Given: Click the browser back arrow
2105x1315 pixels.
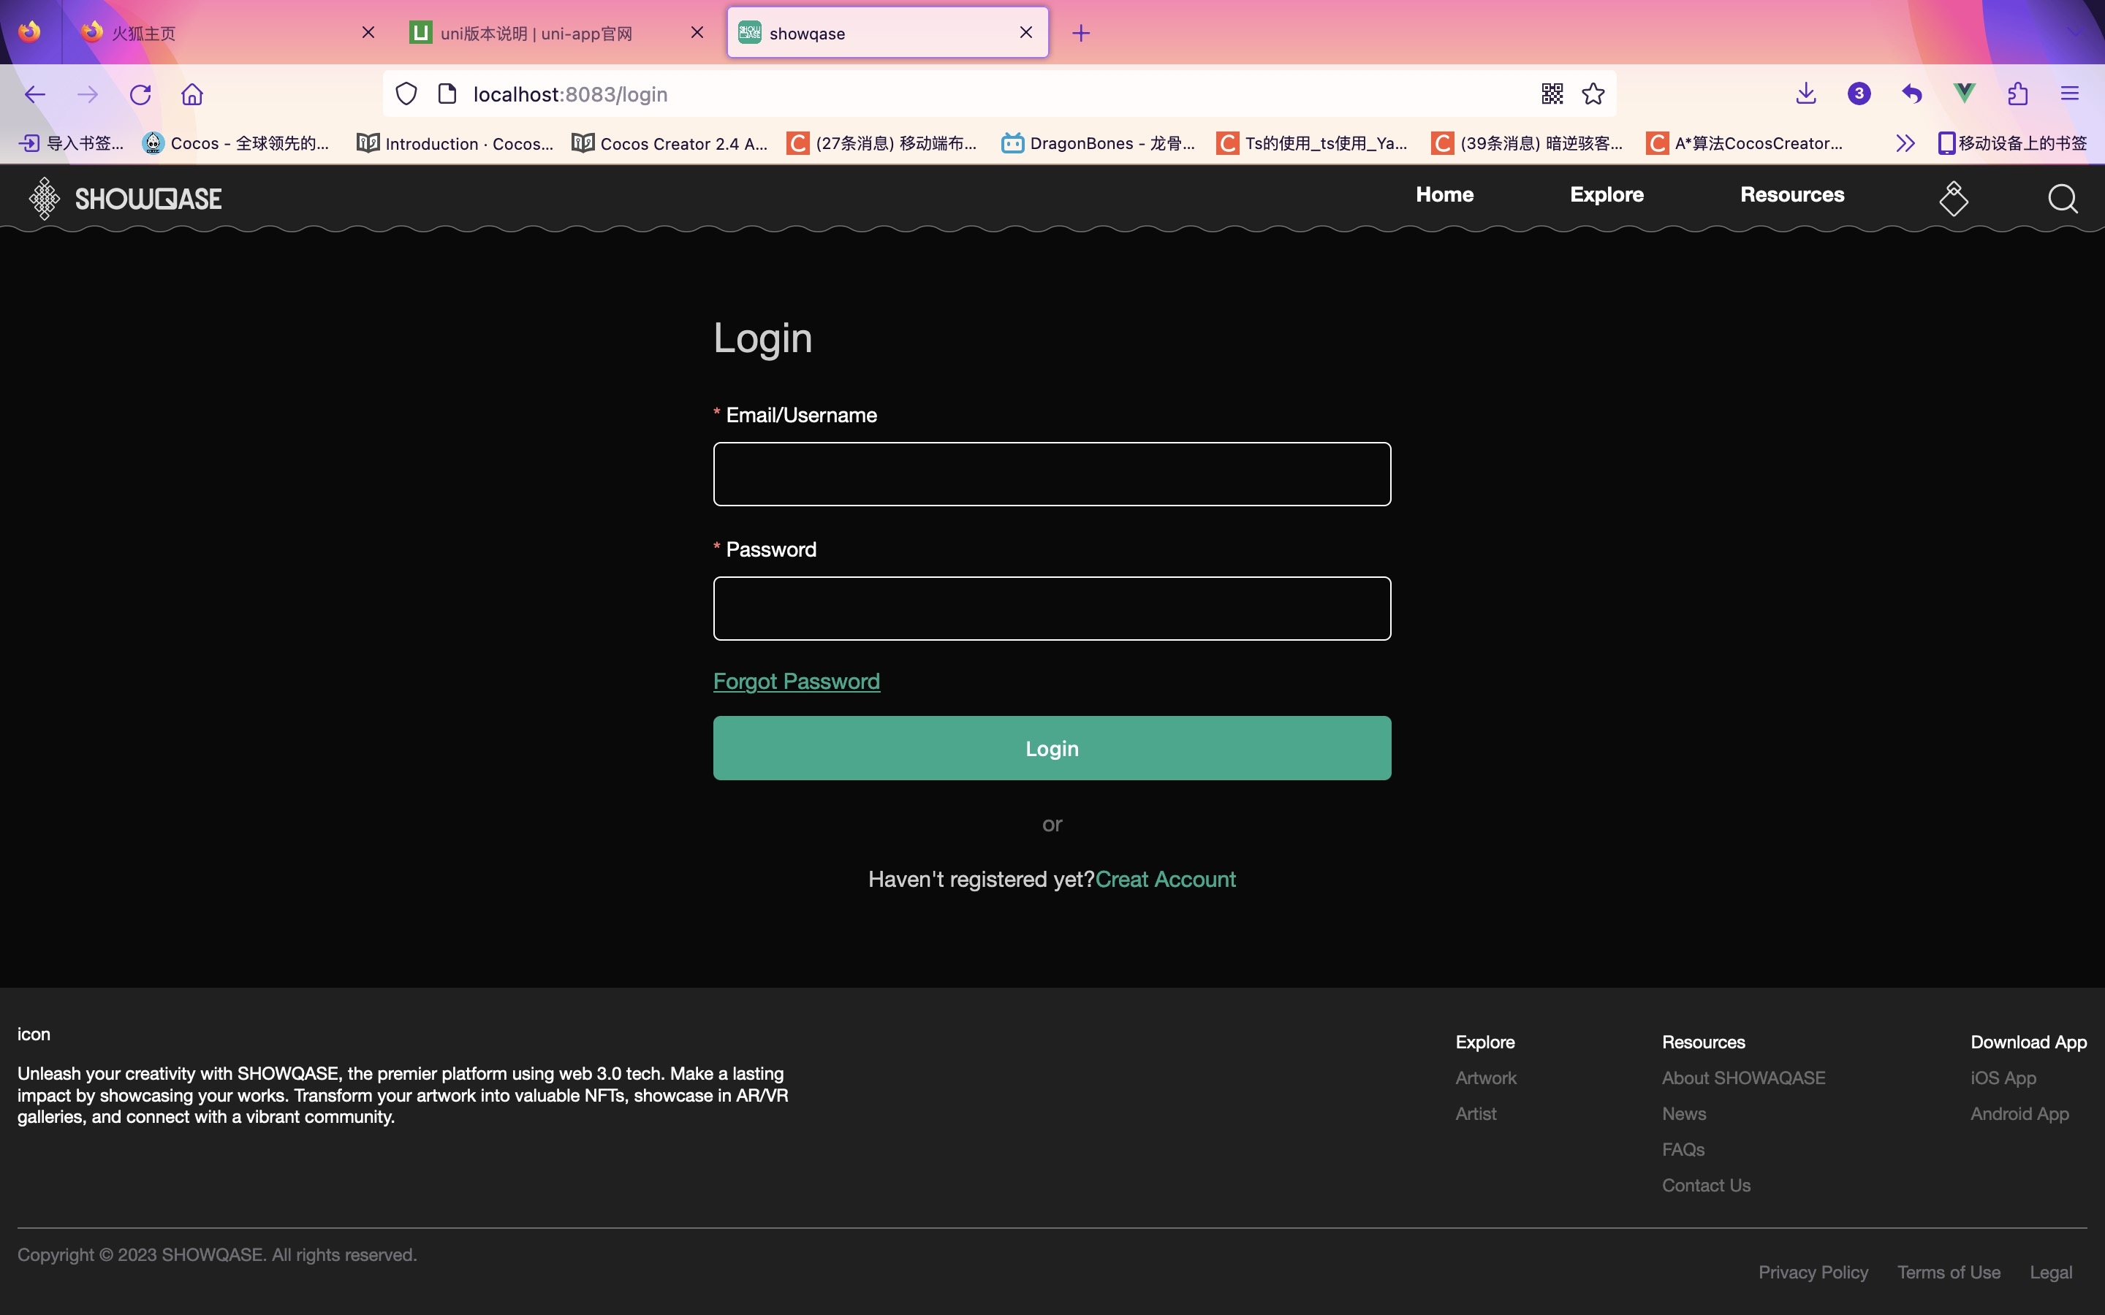Looking at the screenshot, I should 35,94.
